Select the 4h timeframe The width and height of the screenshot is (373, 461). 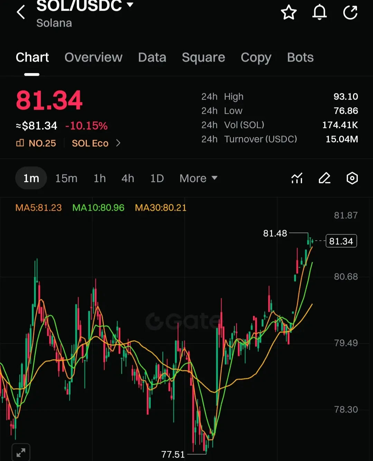pyautogui.click(x=128, y=178)
